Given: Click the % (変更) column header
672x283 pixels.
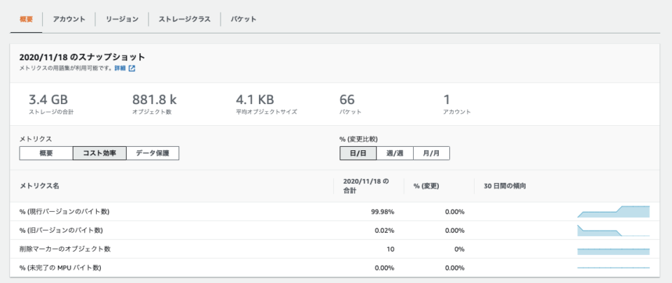Looking at the screenshot, I should [x=426, y=186].
